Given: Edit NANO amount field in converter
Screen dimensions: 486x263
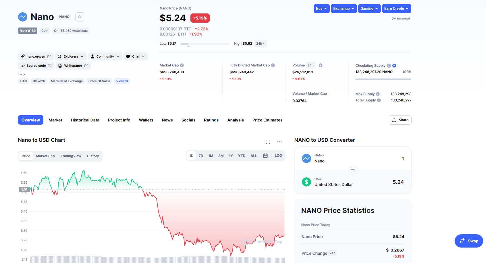Looking at the screenshot, I should [x=402, y=159].
